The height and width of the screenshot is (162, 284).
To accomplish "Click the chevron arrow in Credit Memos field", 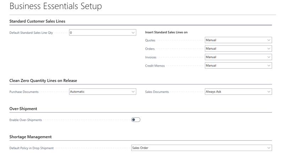I will (x=269, y=66).
